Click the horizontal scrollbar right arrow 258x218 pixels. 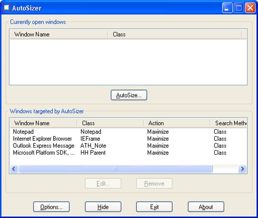[242, 169]
